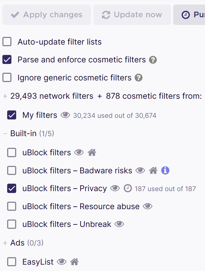View content of uBlock filters – Badware risks

[140, 170]
